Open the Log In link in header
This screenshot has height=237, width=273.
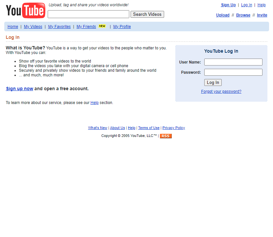click(x=247, y=5)
